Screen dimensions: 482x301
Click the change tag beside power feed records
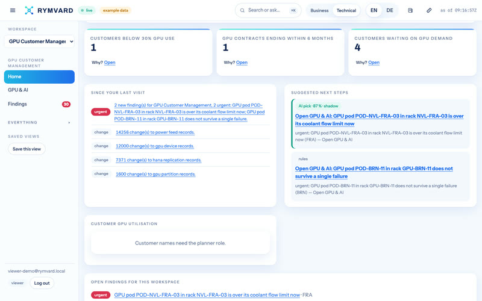101,132
